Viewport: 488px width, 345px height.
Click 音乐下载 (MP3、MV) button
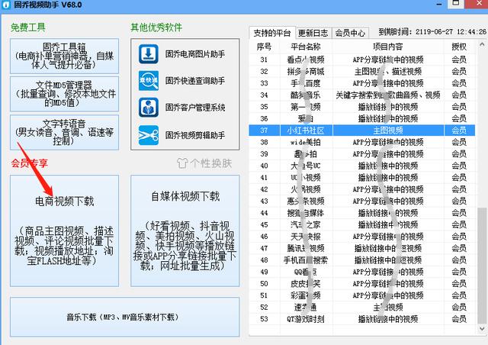[125, 317]
